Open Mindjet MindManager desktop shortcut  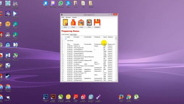pos(8,57)
